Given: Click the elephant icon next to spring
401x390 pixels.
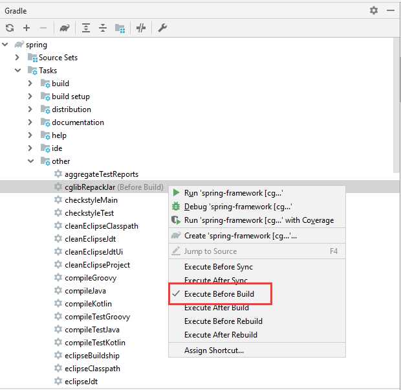Looking at the screenshot, I should coord(19,45).
